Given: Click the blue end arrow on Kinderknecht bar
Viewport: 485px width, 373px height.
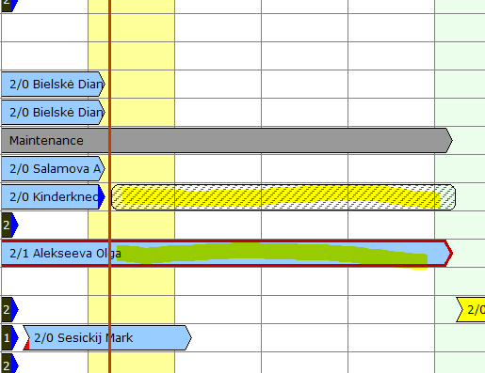Looking at the screenshot, I should (x=102, y=197).
